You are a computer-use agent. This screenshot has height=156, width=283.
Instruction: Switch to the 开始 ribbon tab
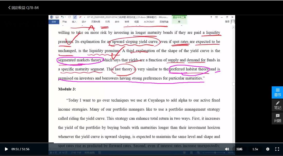(64, 22)
